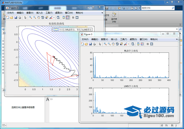Image resolution: width=184 pixels, height=129 pixels.
Task: Select the Edit Plot arrow in Figure 3
Action: point(100,44)
